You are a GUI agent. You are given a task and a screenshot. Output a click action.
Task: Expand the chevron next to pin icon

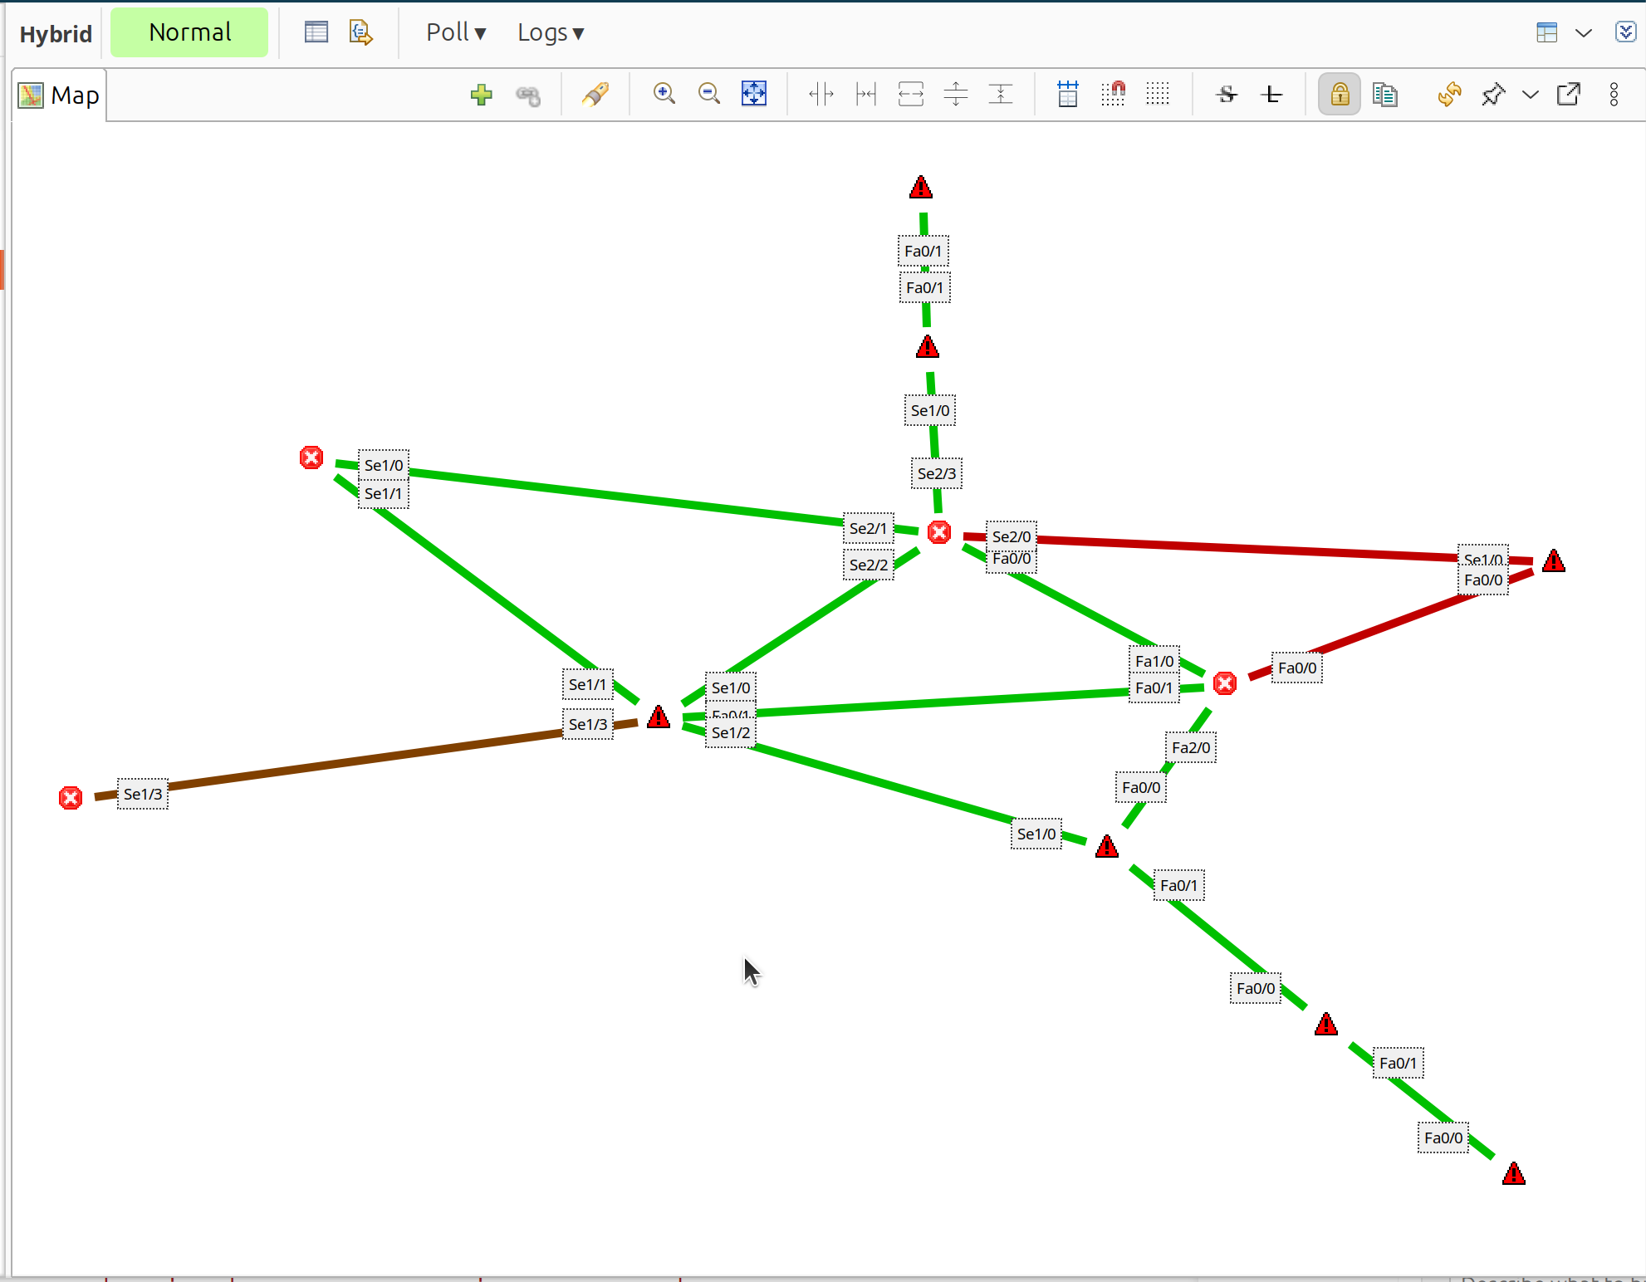pos(1530,95)
